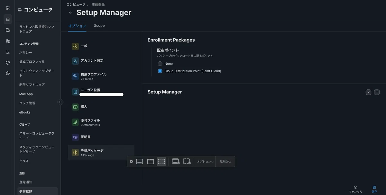Choose record selected portion icon

click(187, 162)
